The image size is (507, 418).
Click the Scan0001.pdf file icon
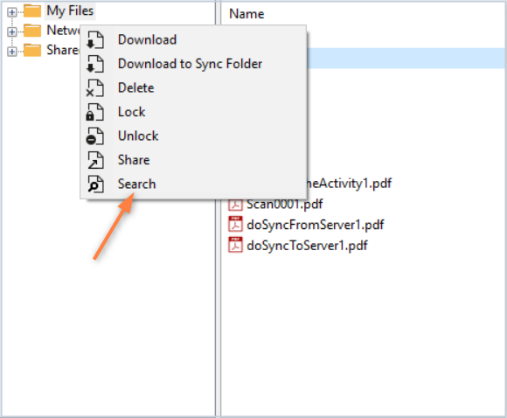[235, 205]
